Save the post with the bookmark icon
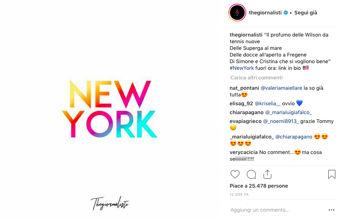Viewport: 345px width, 219px height. coord(332,174)
